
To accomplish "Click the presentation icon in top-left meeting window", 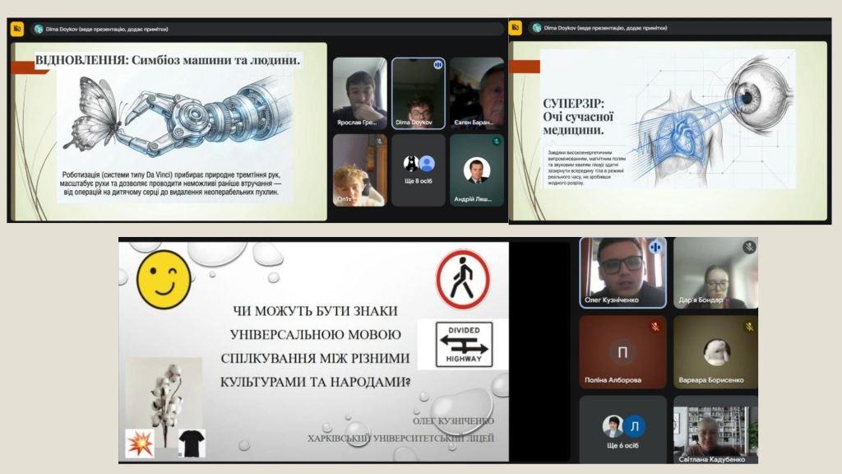I will pos(17,28).
